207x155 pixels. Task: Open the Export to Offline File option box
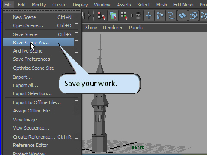coord(76,102)
